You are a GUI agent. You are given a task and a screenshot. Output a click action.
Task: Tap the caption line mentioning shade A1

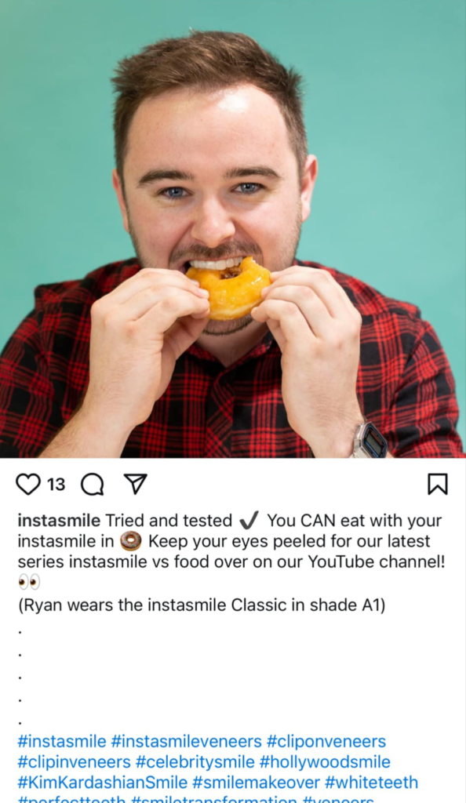[202, 605]
